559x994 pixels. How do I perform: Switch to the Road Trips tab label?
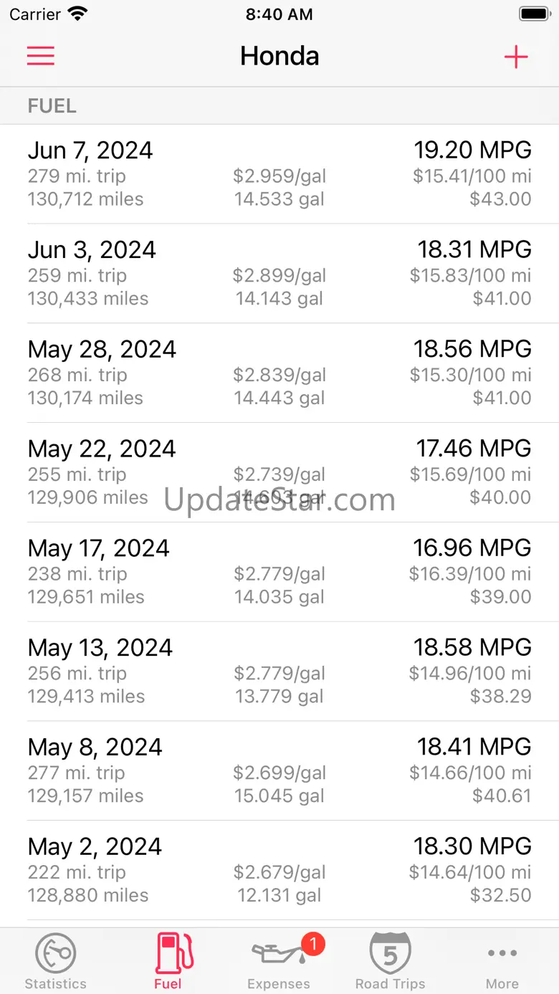click(x=390, y=984)
